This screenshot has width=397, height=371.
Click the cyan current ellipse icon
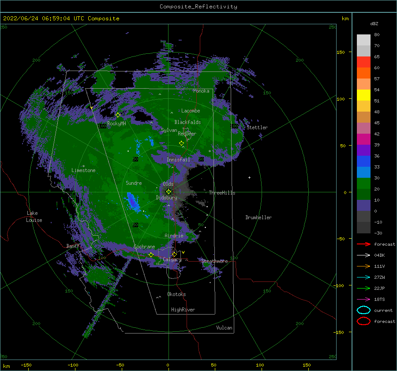(363, 310)
